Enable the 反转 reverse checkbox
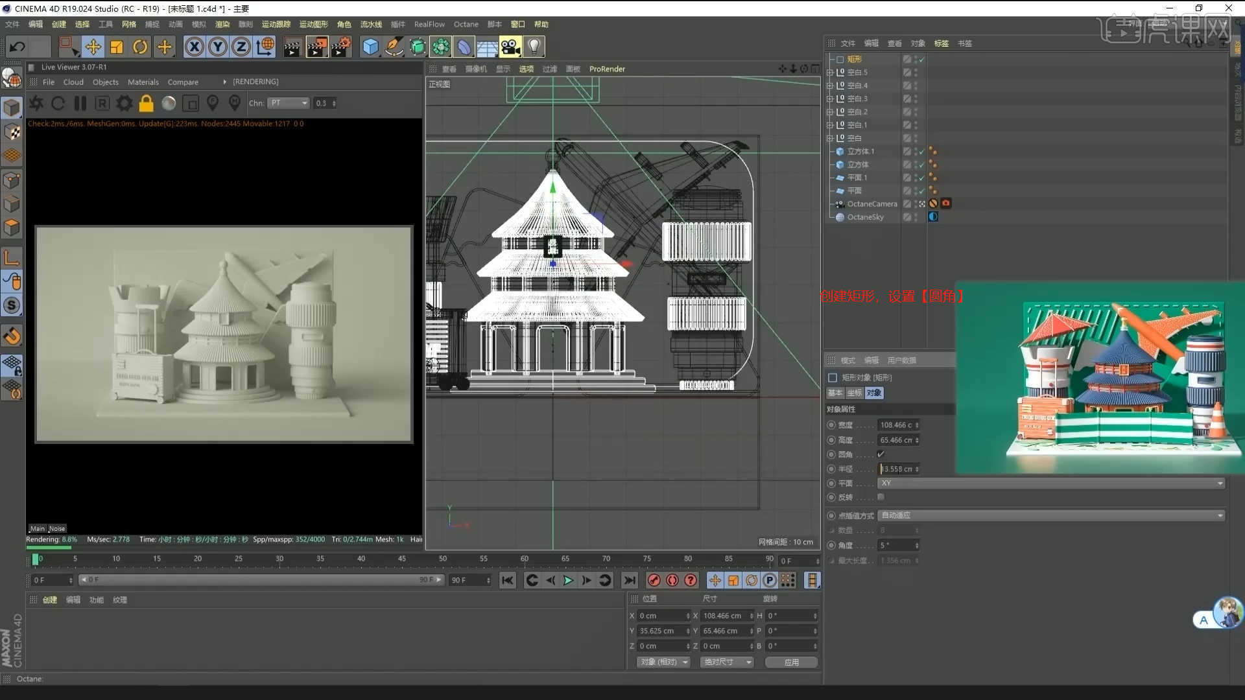 pos(881,497)
